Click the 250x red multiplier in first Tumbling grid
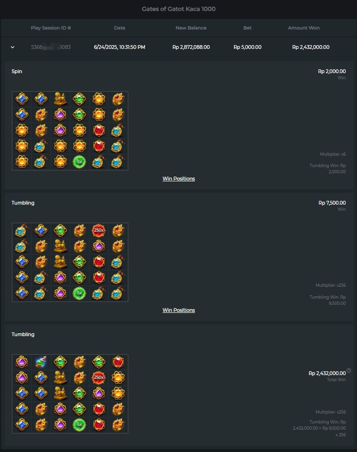This screenshot has width=357, height=452. click(99, 230)
